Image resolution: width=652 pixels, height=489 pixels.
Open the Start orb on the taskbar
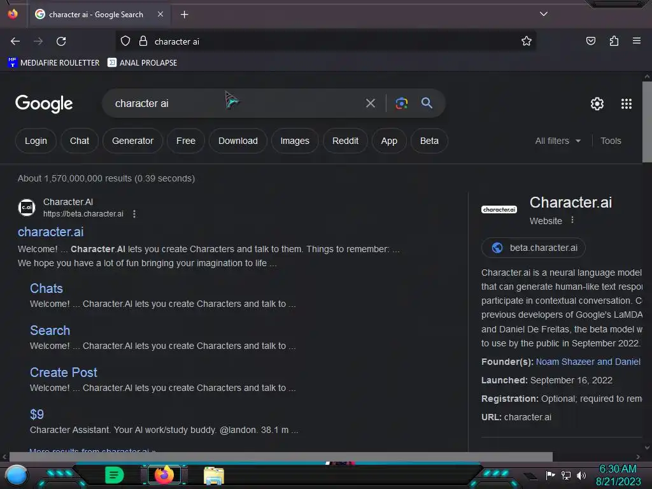click(x=17, y=475)
